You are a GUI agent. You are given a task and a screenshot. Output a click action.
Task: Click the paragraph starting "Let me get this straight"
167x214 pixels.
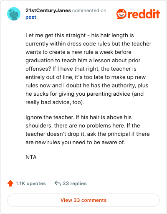[89, 69]
